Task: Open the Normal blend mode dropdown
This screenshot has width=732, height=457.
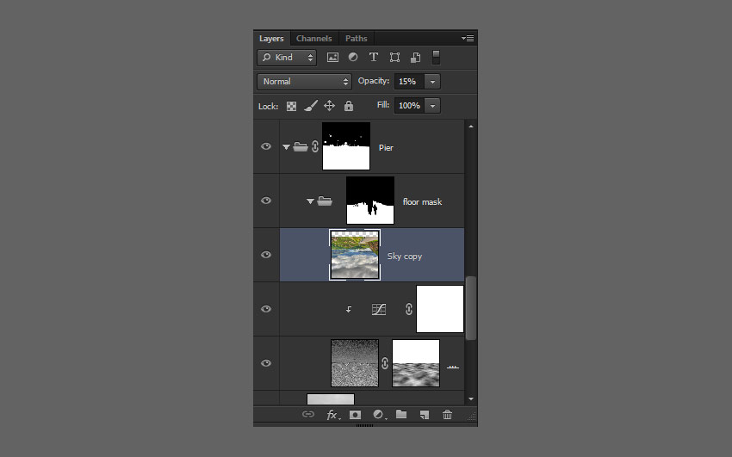Action: (304, 82)
